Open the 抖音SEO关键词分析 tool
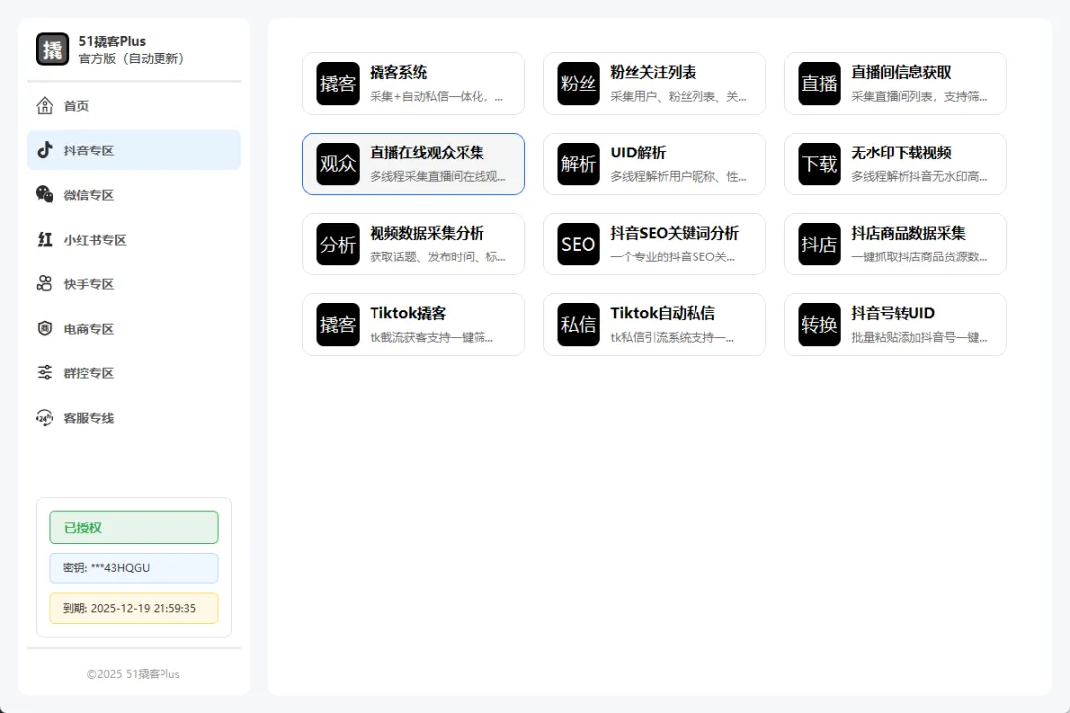This screenshot has width=1070, height=713. (579, 244)
